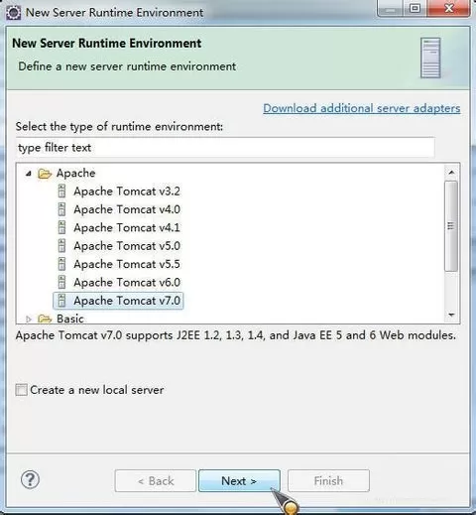Maximize the dialog window
This screenshot has width=476, height=515.
pos(416,8)
